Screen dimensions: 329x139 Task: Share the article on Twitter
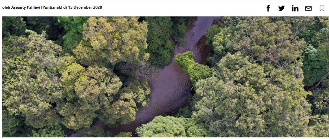[282, 8]
